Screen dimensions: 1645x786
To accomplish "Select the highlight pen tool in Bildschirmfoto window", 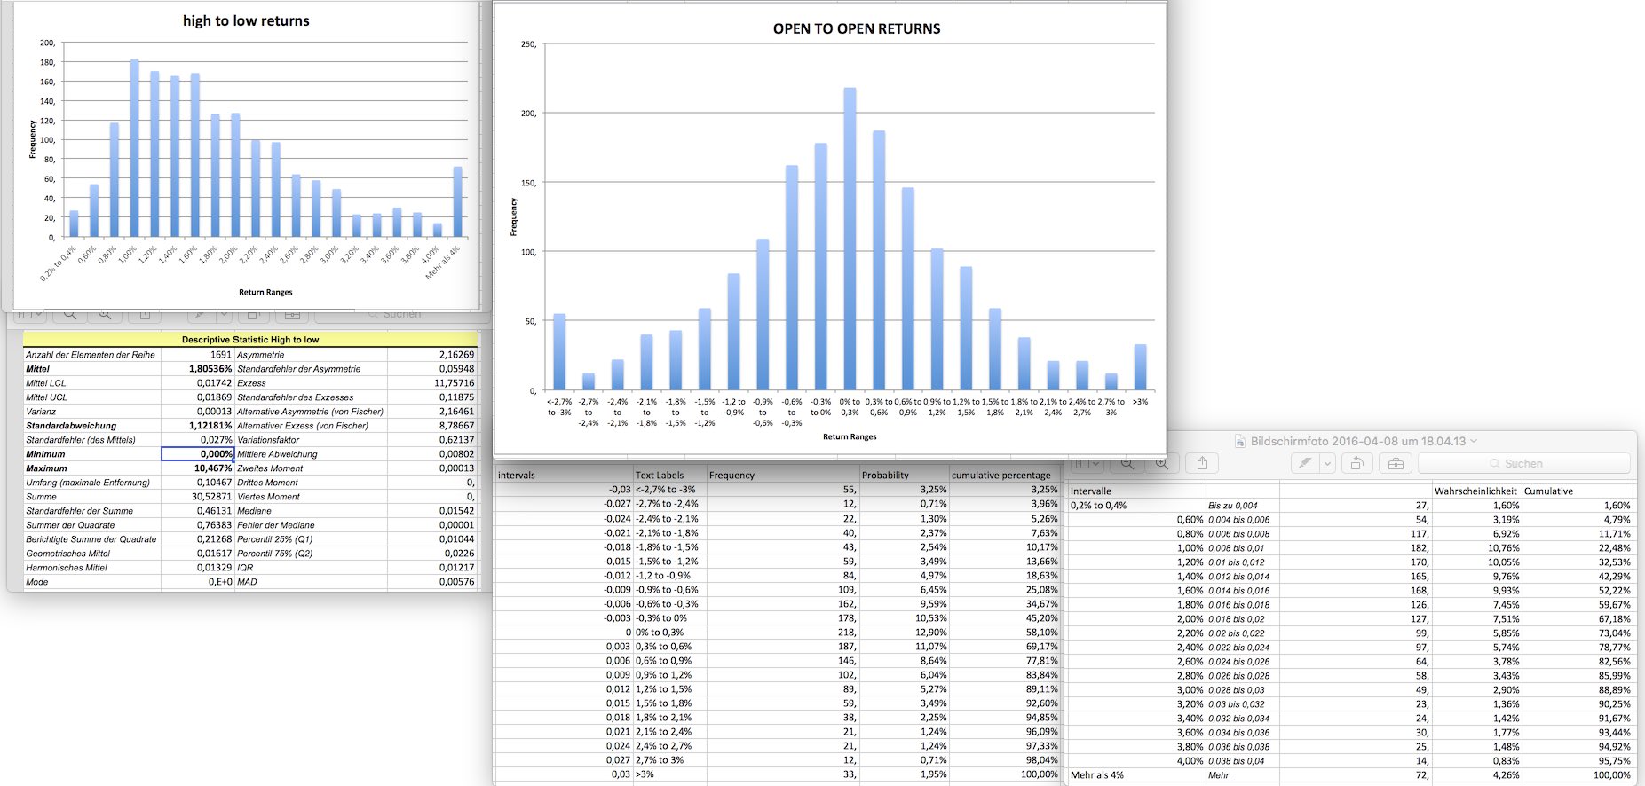I will [1304, 463].
